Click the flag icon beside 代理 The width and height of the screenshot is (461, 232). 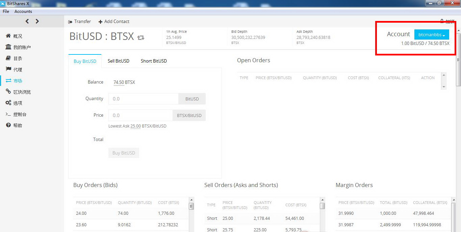click(8, 69)
